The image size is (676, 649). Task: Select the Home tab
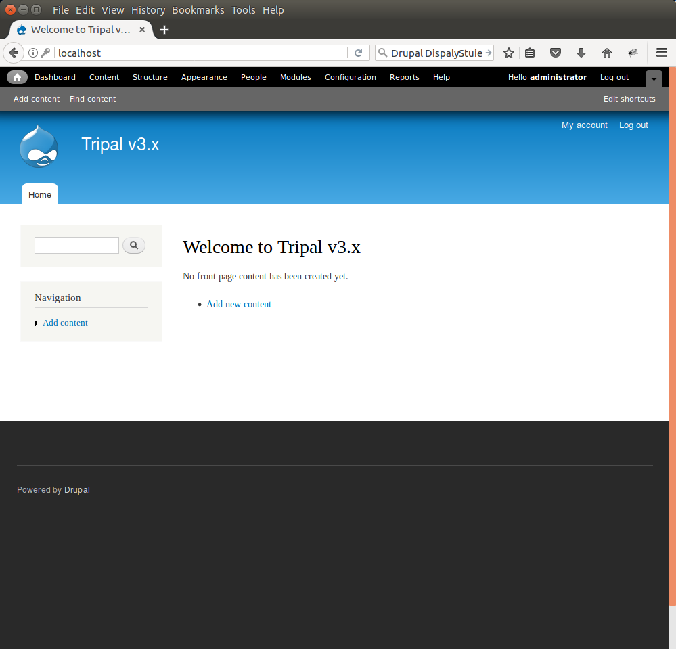40,194
